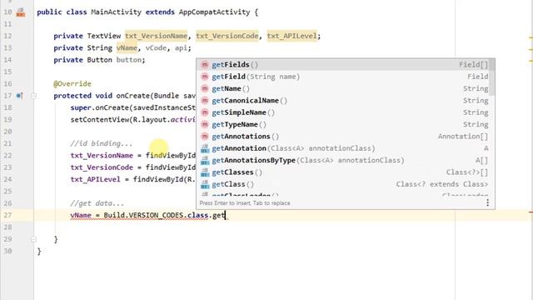The image size is (533, 300).
Task: Collapse onCreate method fold marker line 17
Action: [33, 96]
